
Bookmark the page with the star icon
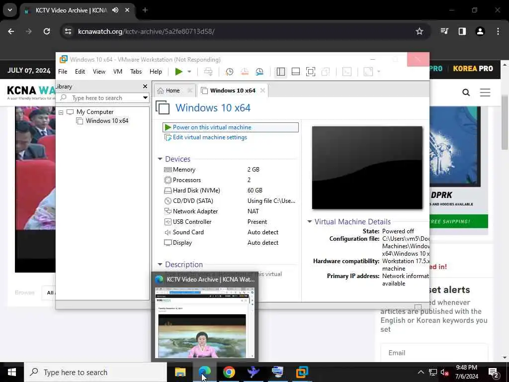[420, 31]
